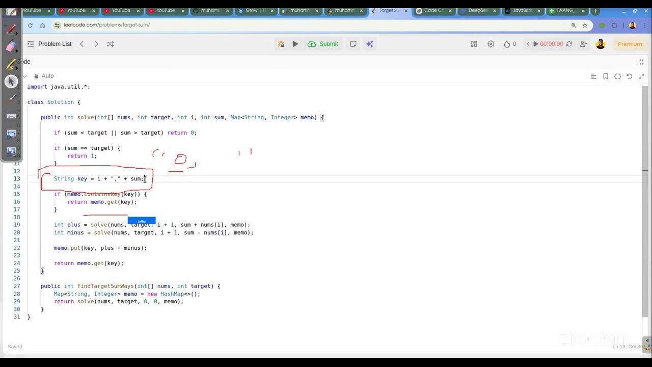View site information for leetcode.com
The width and height of the screenshot is (652, 367).
tap(57, 25)
